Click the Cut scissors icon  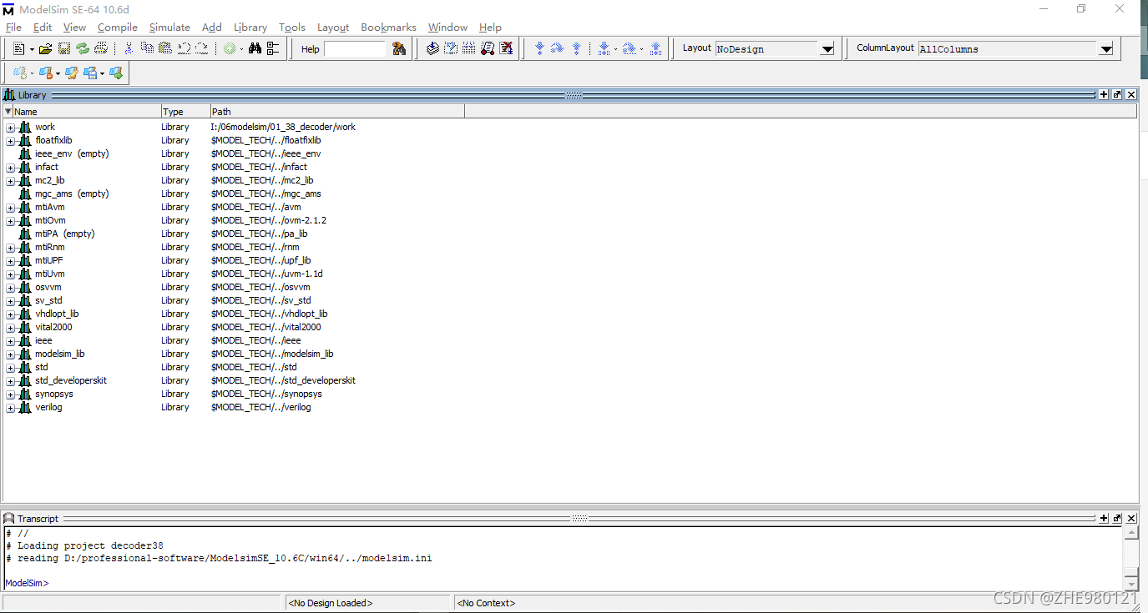129,49
